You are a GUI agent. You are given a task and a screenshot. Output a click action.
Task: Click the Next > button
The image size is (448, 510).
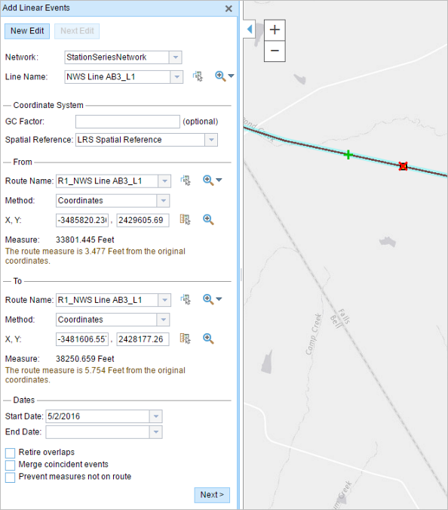click(212, 495)
